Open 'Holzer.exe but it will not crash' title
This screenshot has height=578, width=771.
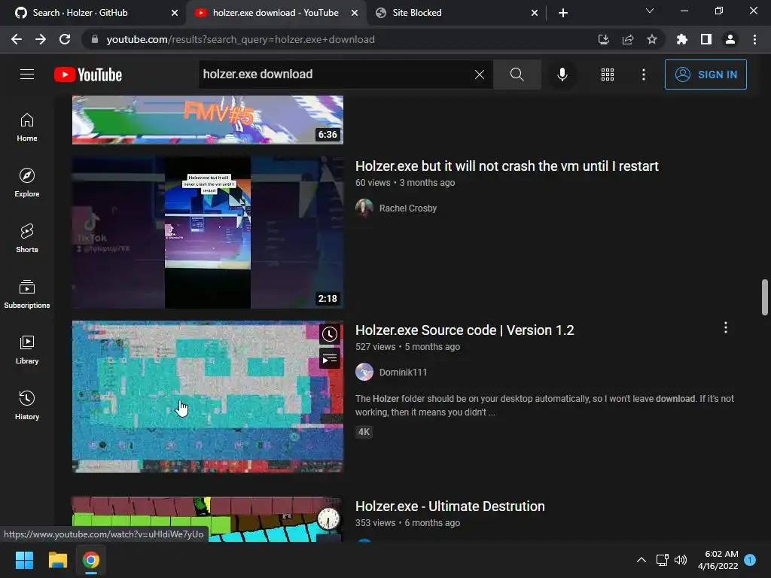(x=507, y=166)
